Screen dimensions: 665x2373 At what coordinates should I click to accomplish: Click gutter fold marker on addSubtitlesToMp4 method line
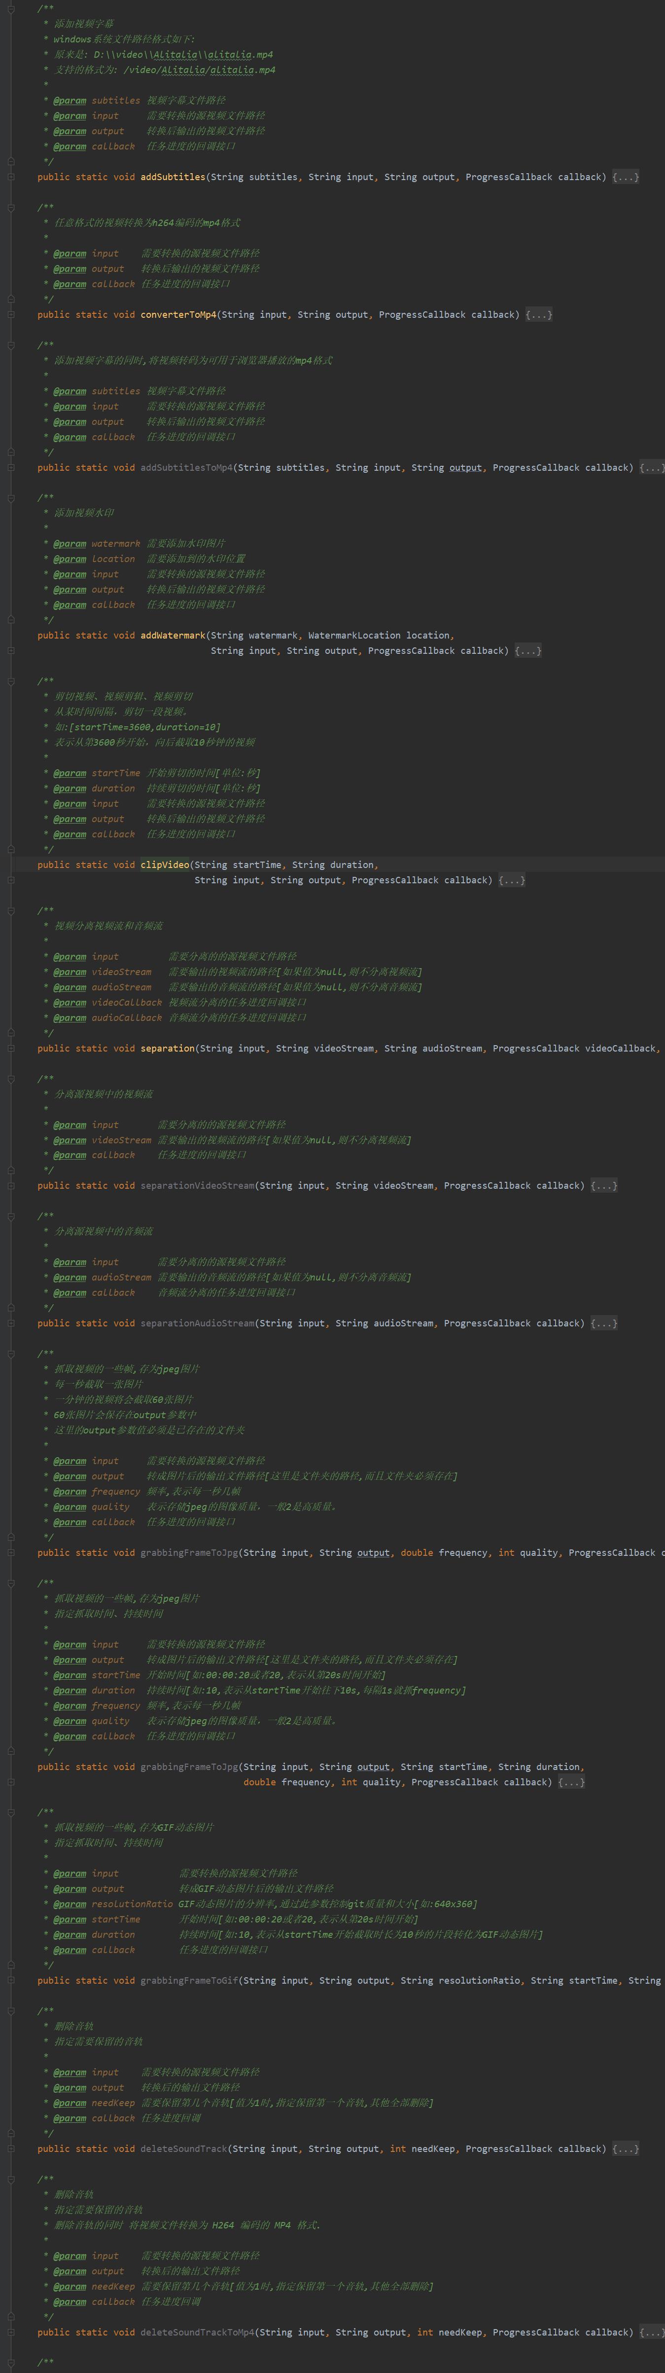pos(11,468)
